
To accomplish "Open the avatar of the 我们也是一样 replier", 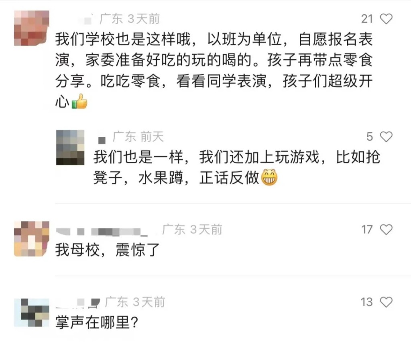I will pos(70,147).
